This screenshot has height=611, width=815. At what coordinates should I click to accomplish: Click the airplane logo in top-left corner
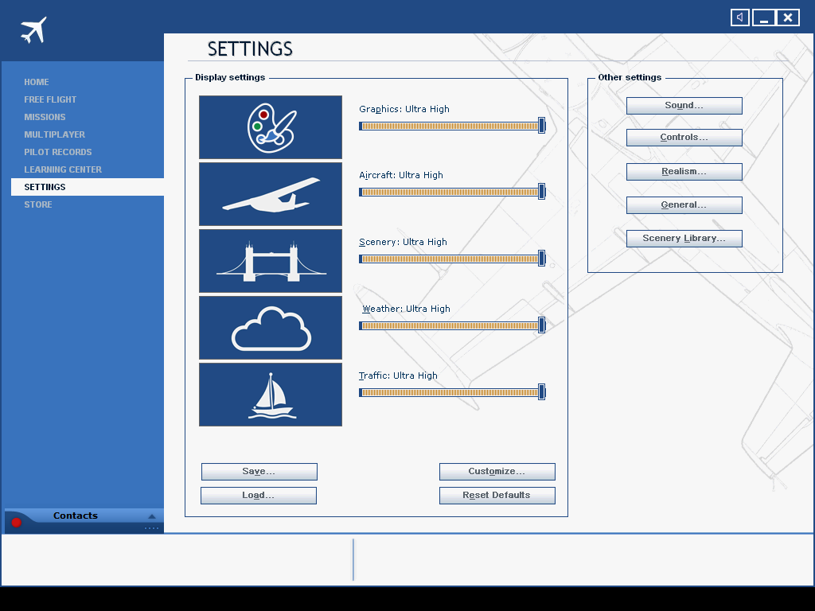33,30
